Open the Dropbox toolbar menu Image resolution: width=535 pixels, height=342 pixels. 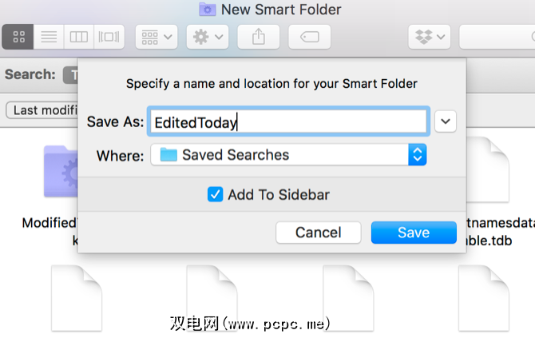(430, 37)
